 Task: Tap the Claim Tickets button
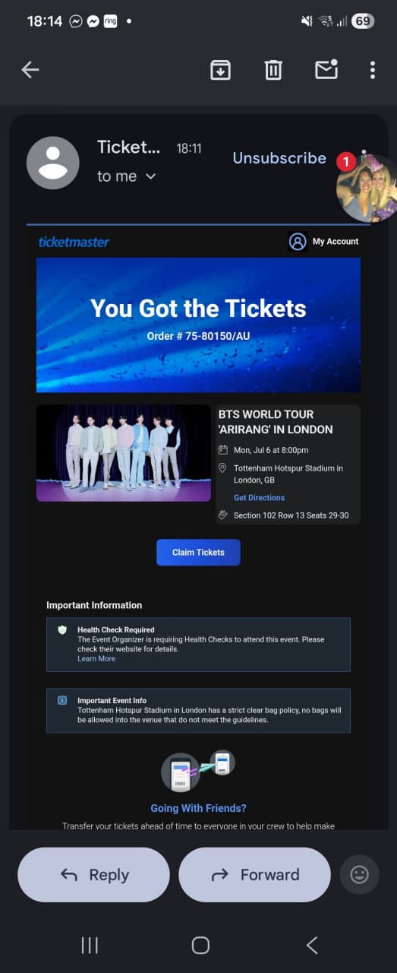(198, 553)
